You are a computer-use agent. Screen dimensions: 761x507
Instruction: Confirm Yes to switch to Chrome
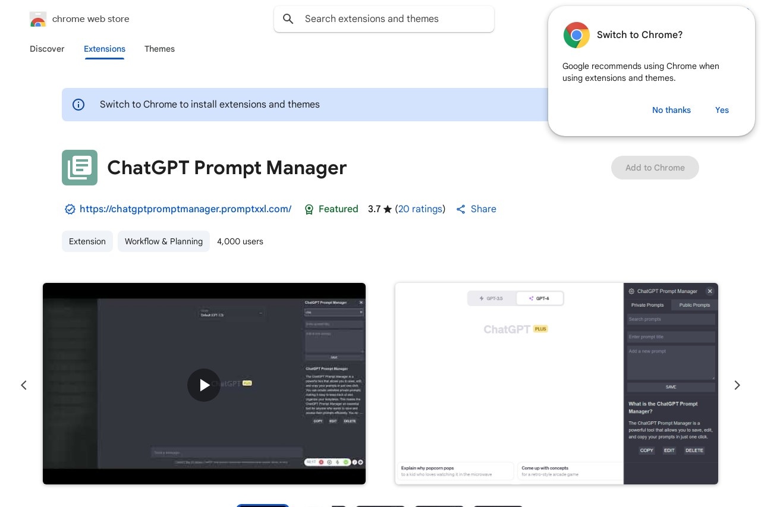click(722, 110)
